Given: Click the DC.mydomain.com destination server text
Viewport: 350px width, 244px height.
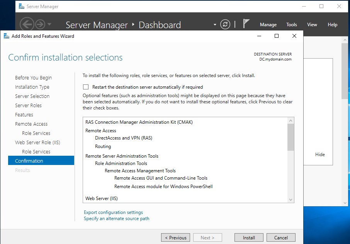Looking at the screenshot, I should (x=275, y=59).
